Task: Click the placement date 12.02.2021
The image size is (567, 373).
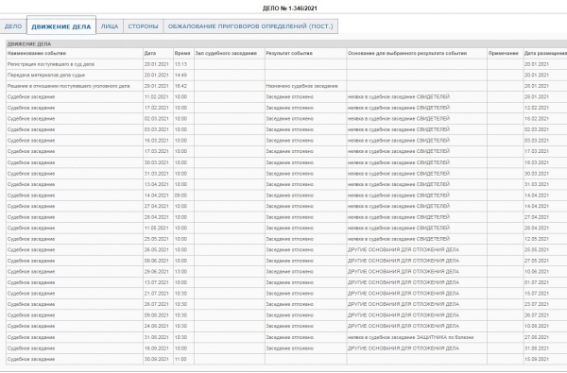Action: 537,108
